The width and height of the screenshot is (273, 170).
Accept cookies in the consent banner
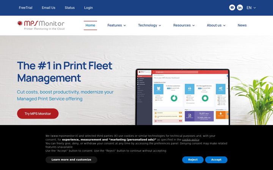pyautogui.click(x=216, y=159)
